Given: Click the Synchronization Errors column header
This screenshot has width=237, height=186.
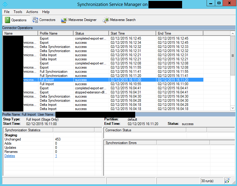Looking at the screenshot, I should 130,143.
